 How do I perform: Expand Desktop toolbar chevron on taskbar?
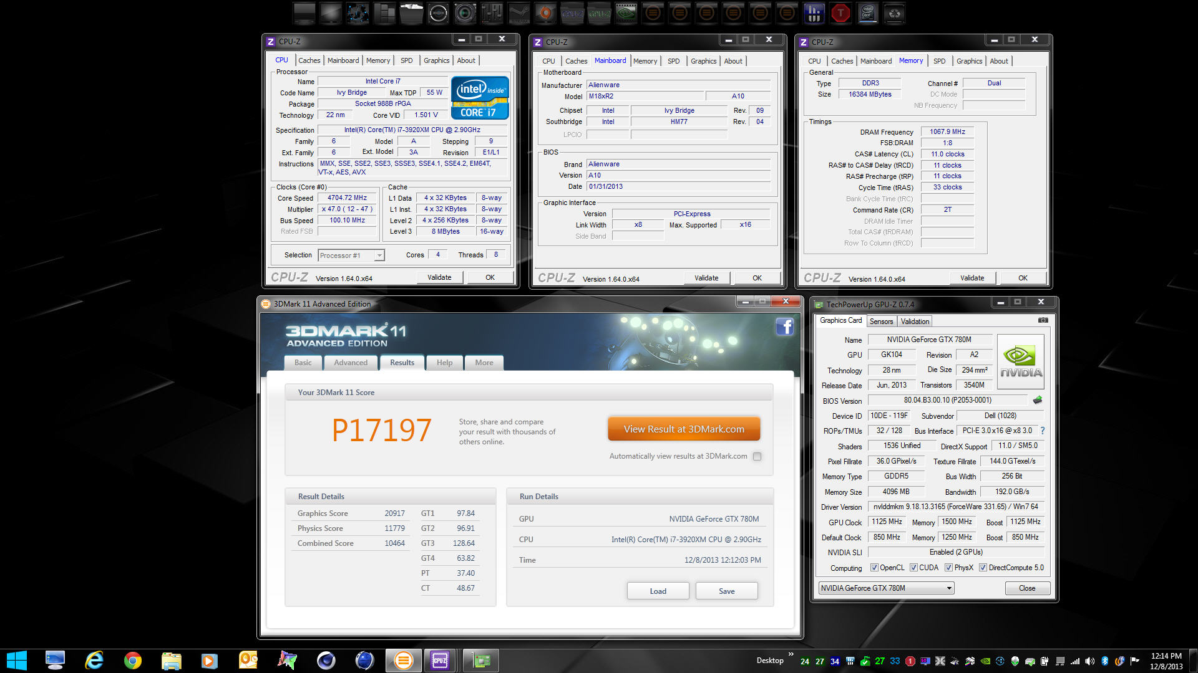[x=791, y=654]
